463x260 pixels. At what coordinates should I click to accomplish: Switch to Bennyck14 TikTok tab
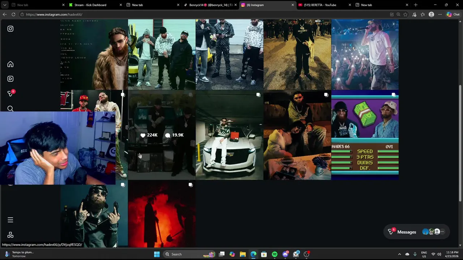[x=210, y=5]
